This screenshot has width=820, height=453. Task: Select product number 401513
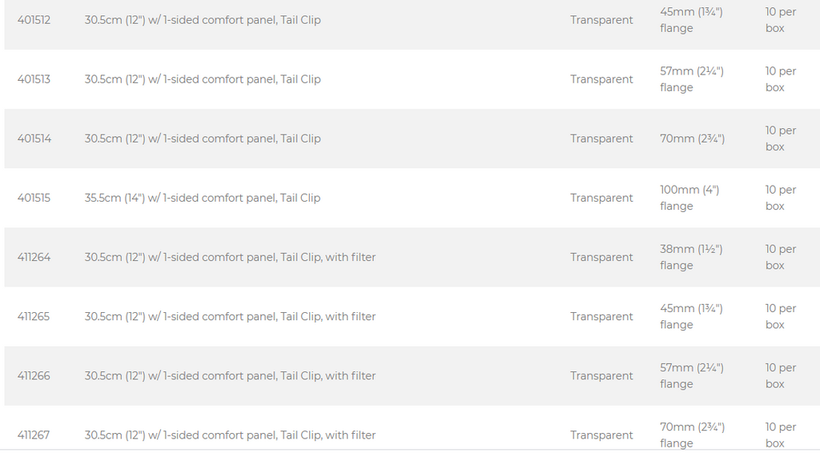(x=34, y=79)
